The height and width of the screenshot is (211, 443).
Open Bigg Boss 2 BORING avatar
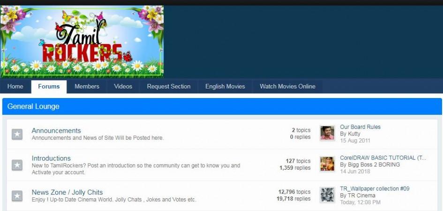click(x=327, y=164)
